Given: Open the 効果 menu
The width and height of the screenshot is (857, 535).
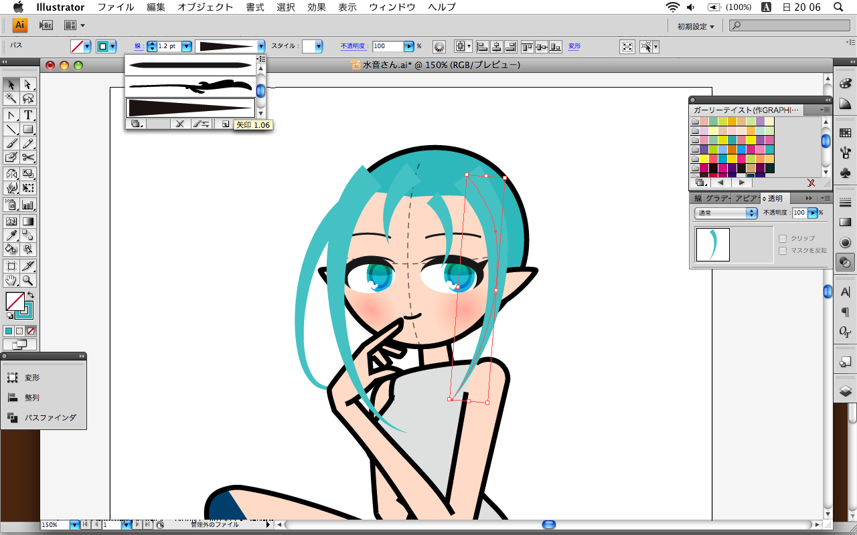Looking at the screenshot, I should [x=317, y=7].
